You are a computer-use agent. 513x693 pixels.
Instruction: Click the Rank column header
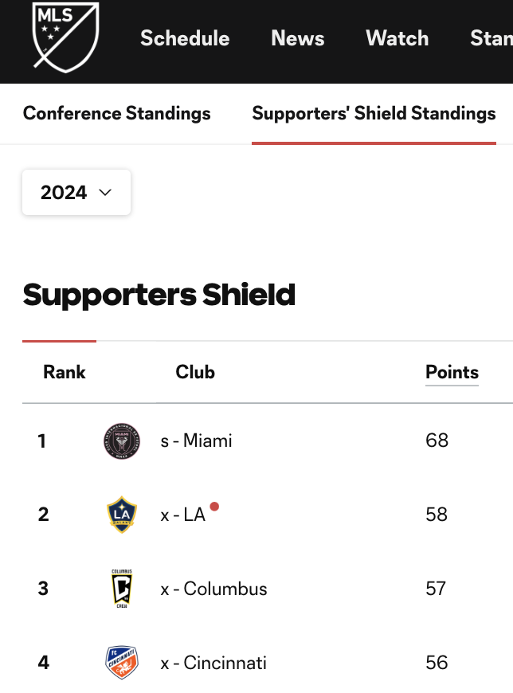65,372
